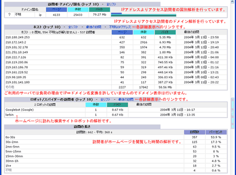Select host 219.101.32.178 entry
This screenshot has height=175, width=236.
click(17, 47)
